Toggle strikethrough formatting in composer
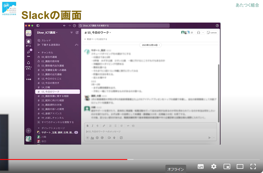Image resolution: width=263 pixels, height=173 pixels. pos(97,126)
